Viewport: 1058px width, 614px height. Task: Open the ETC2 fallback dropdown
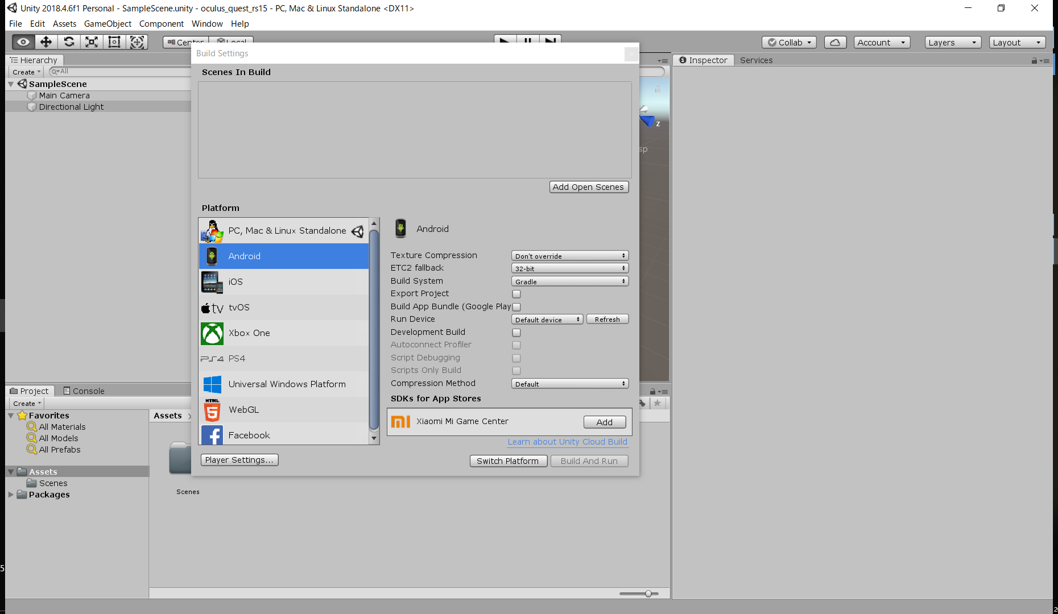pyautogui.click(x=570, y=268)
